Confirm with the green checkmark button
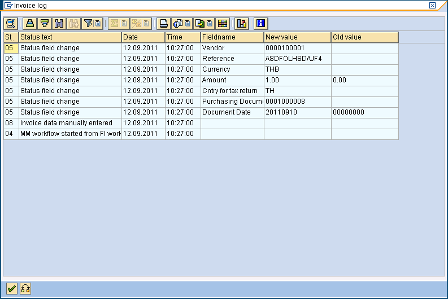The width and height of the screenshot is (448, 299). pyautogui.click(x=12, y=289)
